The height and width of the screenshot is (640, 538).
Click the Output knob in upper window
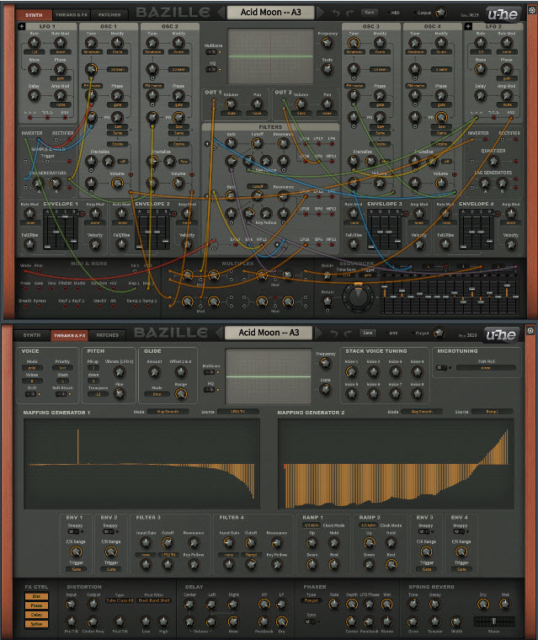click(441, 13)
